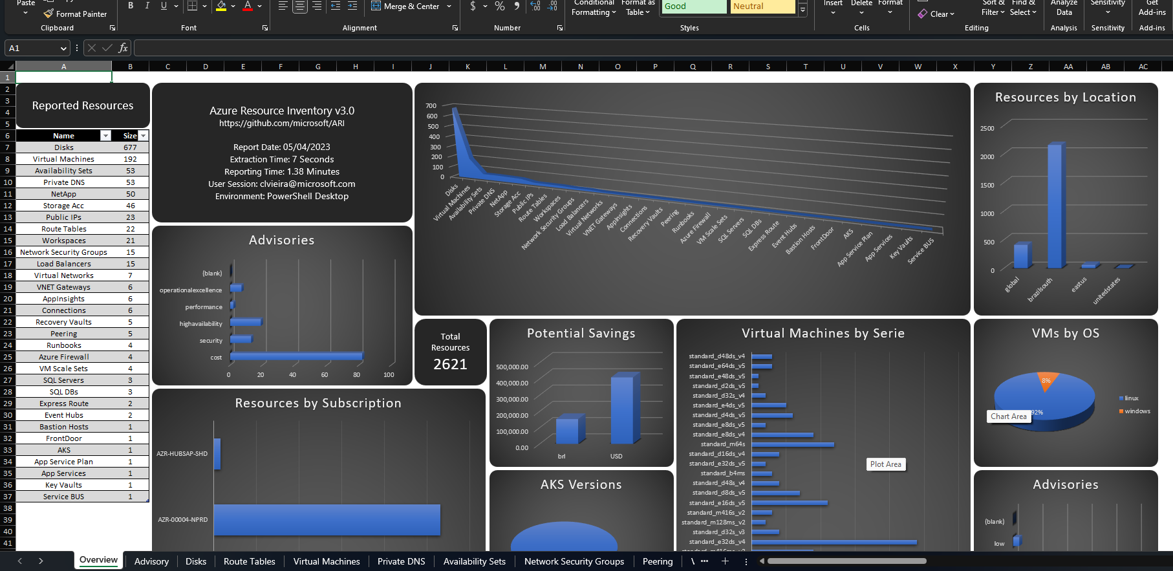Toggle Bold formatting
Viewport: 1173px width, 571px height.
(x=131, y=6)
